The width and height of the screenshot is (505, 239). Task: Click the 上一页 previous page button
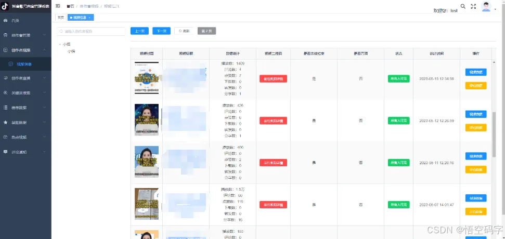(x=139, y=31)
